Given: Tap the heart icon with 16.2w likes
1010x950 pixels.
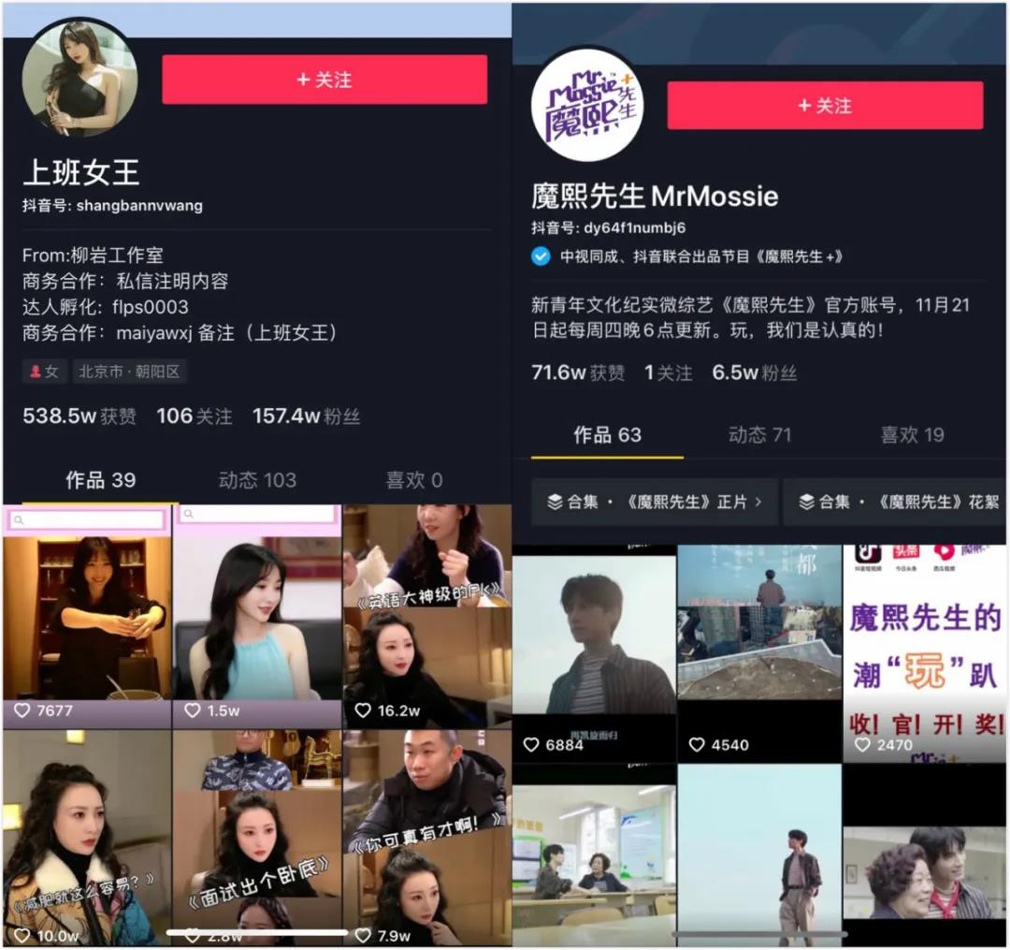Looking at the screenshot, I should pyautogui.click(x=363, y=711).
